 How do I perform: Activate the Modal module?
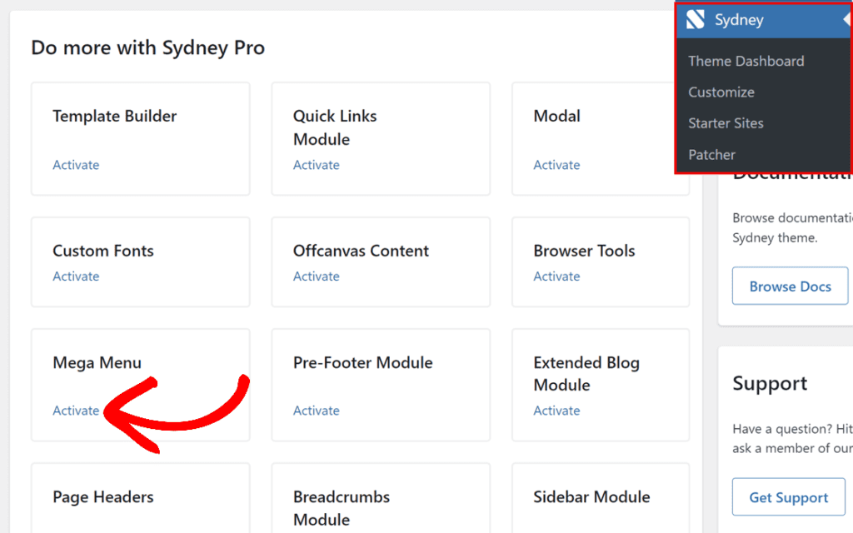(x=556, y=165)
